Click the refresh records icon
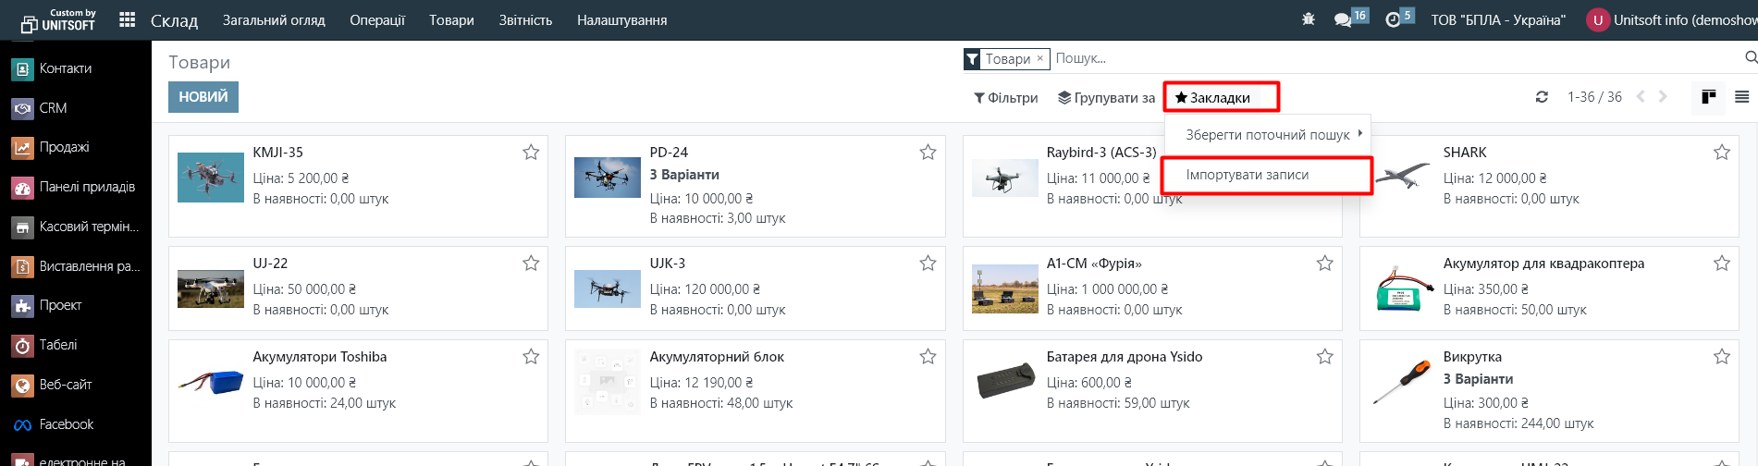The width and height of the screenshot is (1758, 466). [1542, 97]
